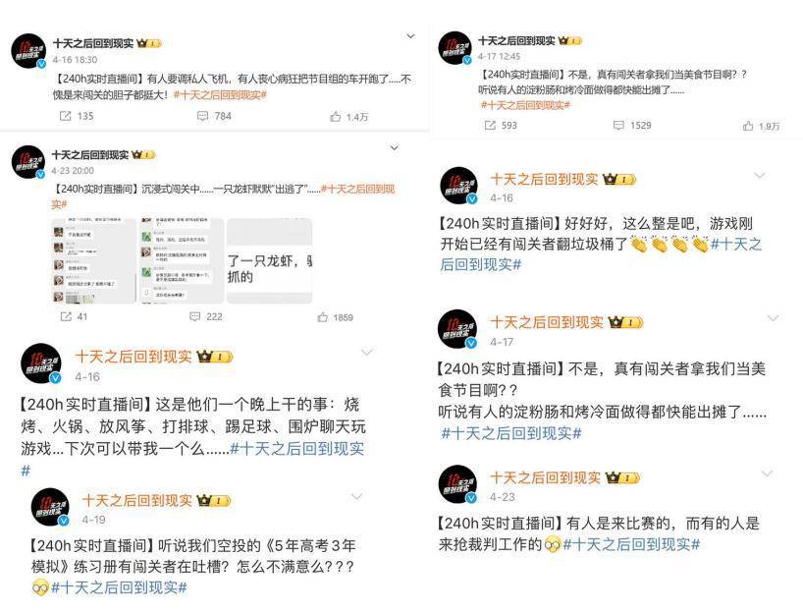The image size is (803, 612).
Task: Click hashtag #十天之后回到现实# in 4-19 post
Action: (x=119, y=587)
